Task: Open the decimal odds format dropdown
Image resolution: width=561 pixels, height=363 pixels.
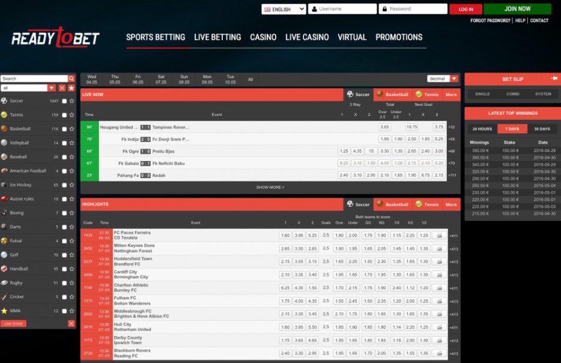Action: pos(443,79)
